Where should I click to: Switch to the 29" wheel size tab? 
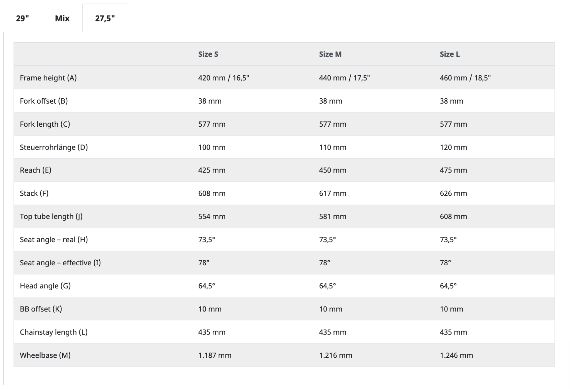coord(22,18)
